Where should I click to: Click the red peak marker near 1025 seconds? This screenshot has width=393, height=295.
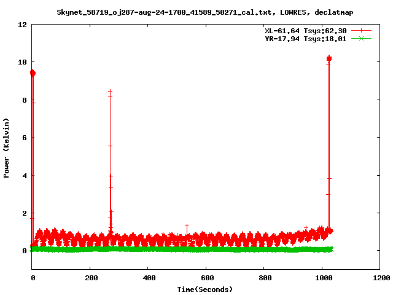[329, 58]
